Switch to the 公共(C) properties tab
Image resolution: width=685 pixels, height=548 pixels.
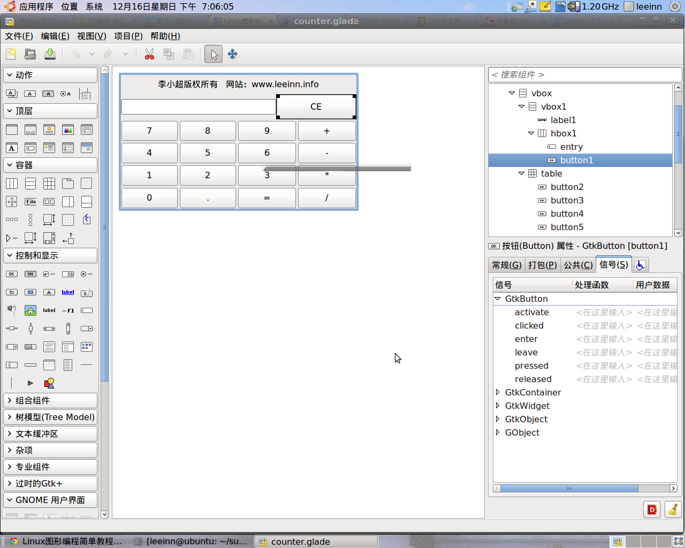click(579, 265)
